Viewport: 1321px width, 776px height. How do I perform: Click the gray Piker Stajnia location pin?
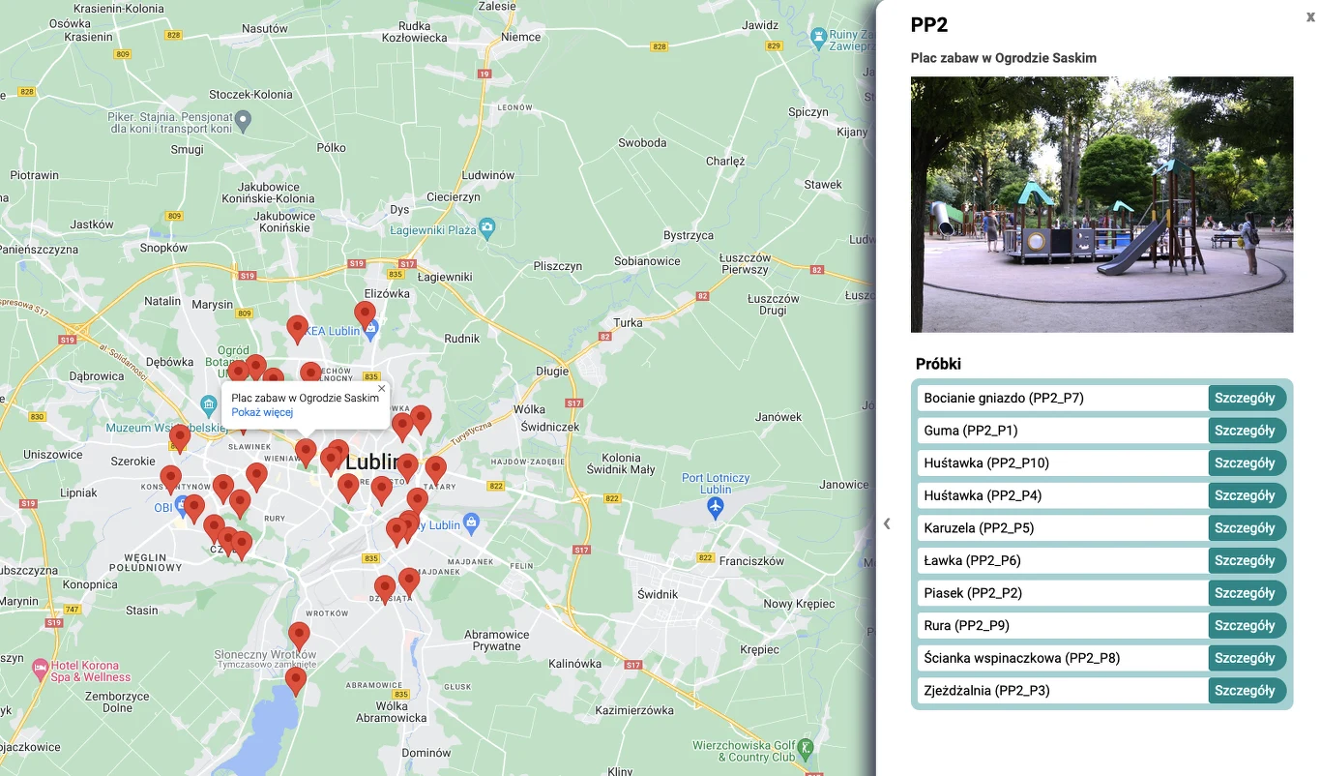244,121
